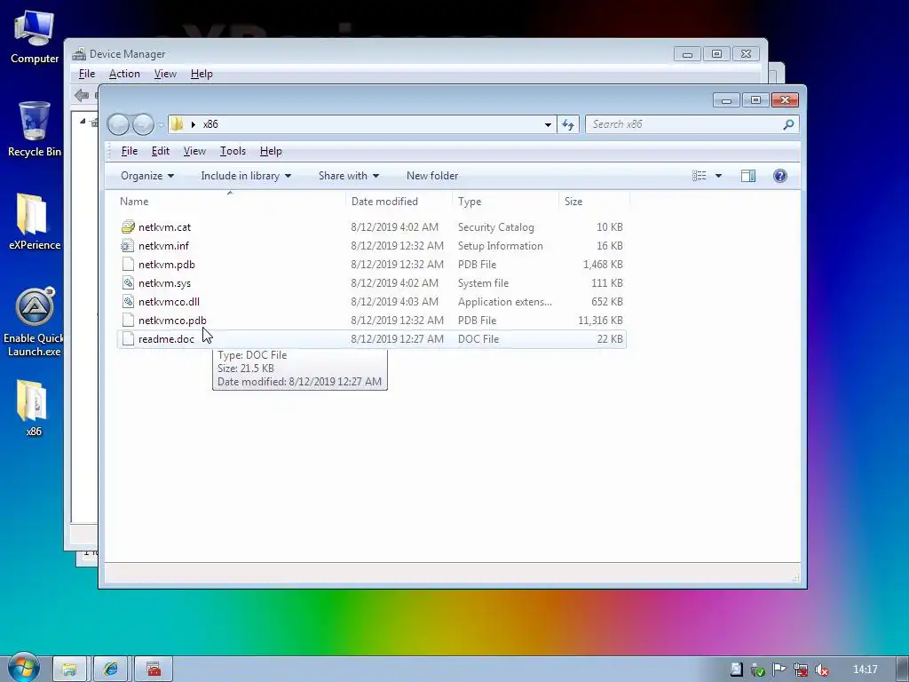The image size is (909, 682).
Task: Select the x86 folder on desktop
Action: [33, 407]
